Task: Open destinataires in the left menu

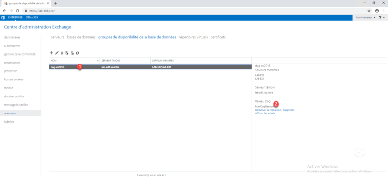Action: [12, 37]
